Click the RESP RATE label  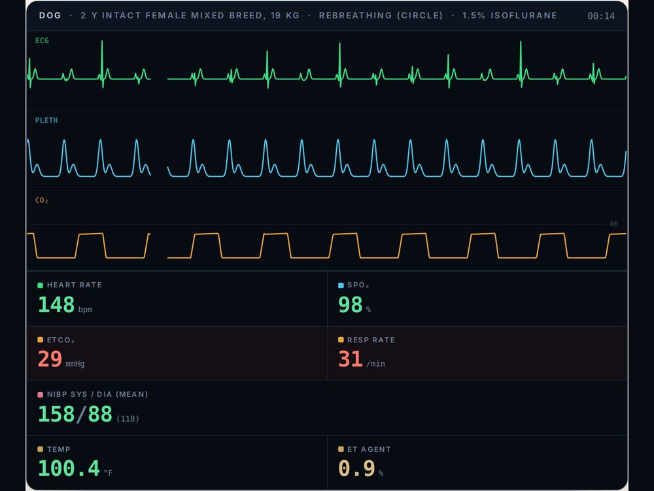371,340
